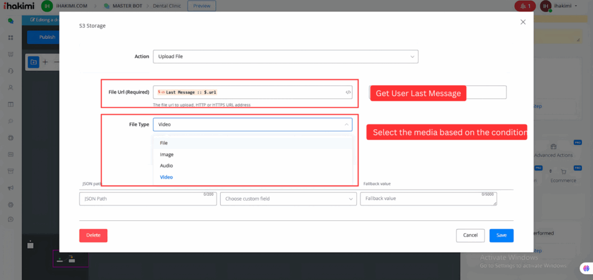The height and width of the screenshot is (280, 593).
Task: Select Image option in File Type list
Action: pos(167,155)
